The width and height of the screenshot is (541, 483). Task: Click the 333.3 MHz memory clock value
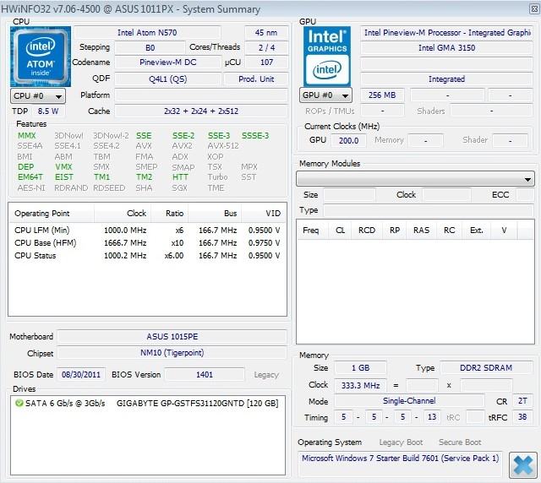360,385
